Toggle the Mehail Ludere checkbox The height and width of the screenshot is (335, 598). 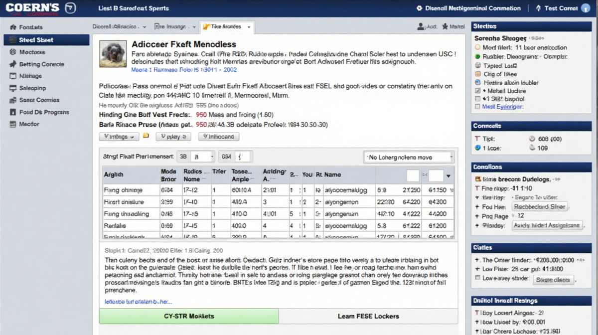click(478, 91)
